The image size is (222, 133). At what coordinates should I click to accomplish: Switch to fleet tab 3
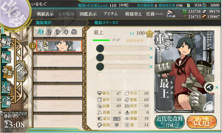click(x=57, y=32)
